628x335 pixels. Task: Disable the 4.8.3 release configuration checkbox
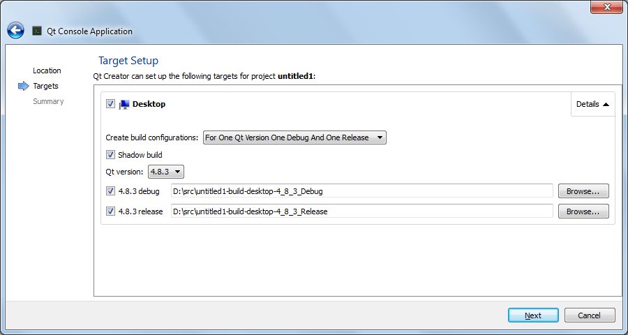[110, 211]
